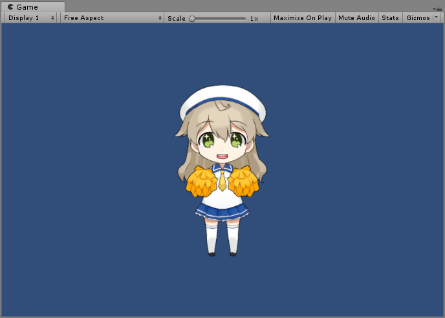Switch to the Game tab

click(x=32, y=6)
